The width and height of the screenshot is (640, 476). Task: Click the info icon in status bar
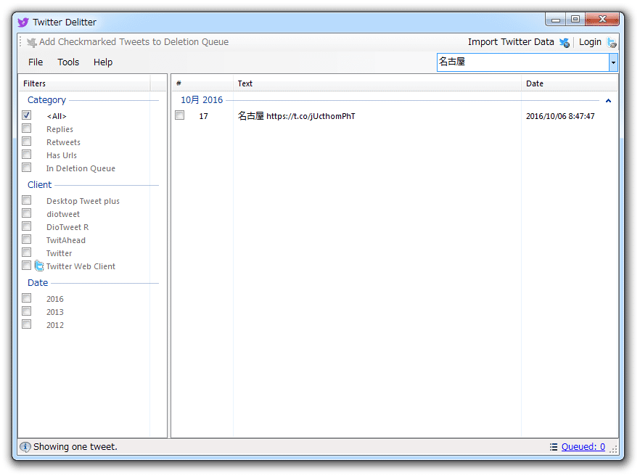pyautogui.click(x=25, y=447)
